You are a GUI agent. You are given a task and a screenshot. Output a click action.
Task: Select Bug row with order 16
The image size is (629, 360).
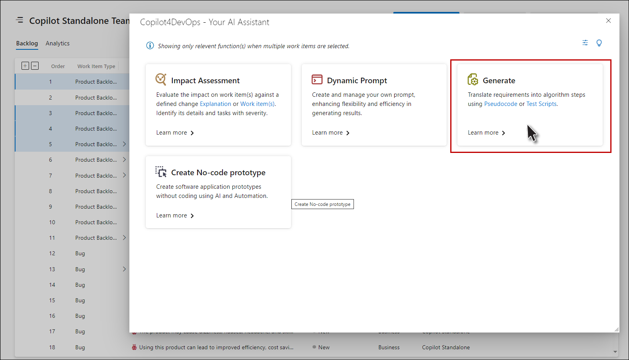[x=72, y=316]
